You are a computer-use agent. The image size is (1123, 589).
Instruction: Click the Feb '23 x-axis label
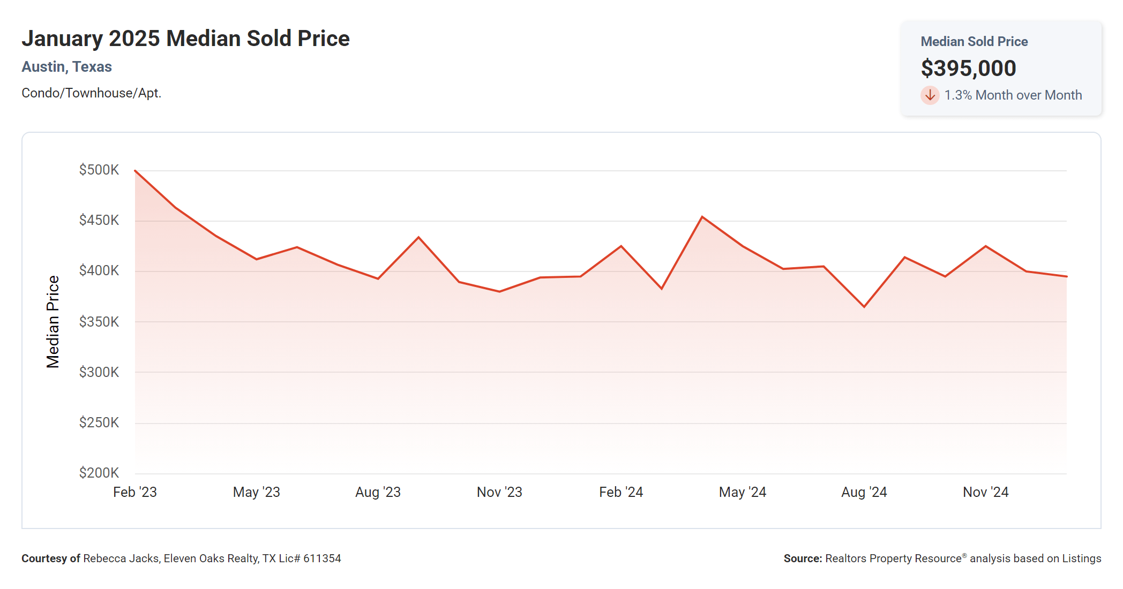coord(134,492)
